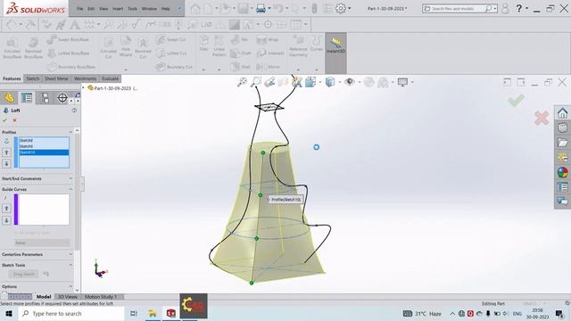Open the Tools menu
This screenshot has height=321, width=571.
(x=133, y=8)
